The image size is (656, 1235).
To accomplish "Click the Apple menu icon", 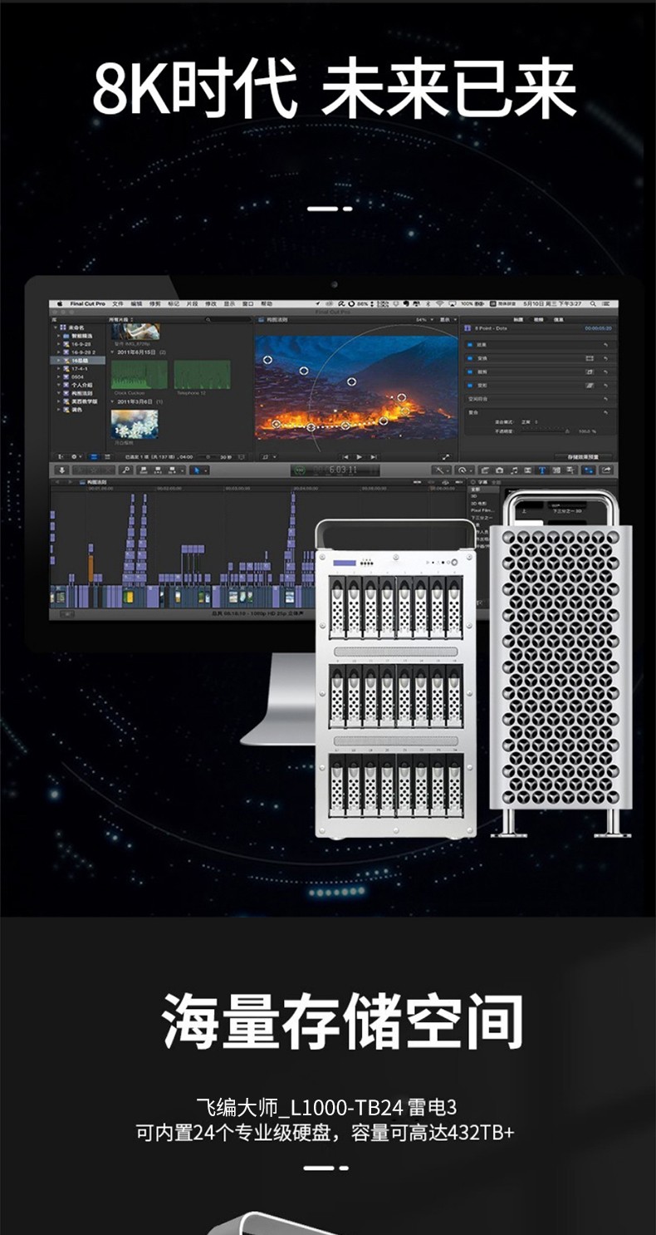I will coord(60,304).
